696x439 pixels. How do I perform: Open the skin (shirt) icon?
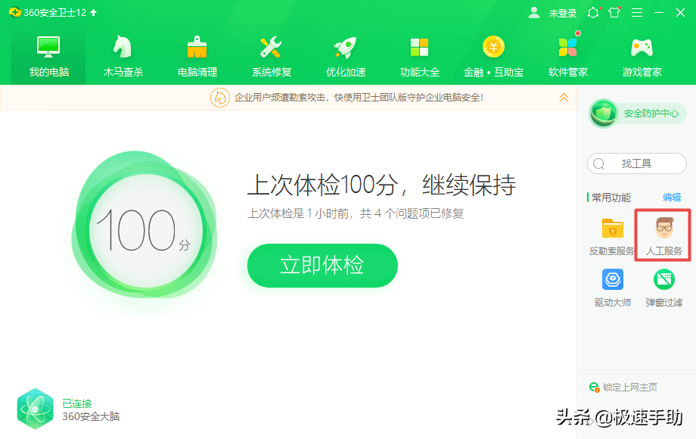click(x=614, y=12)
